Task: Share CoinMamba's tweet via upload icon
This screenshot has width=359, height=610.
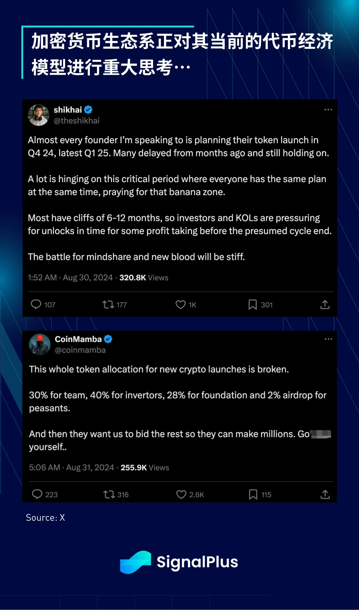Action: pos(325,494)
